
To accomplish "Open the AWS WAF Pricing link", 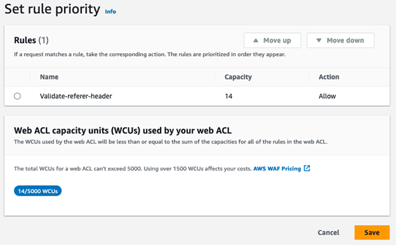I will coord(277,168).
